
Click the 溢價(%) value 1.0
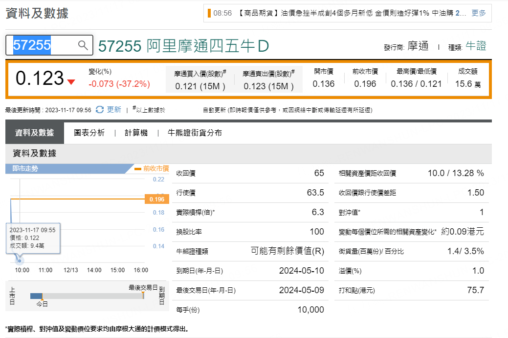(478, 271)
